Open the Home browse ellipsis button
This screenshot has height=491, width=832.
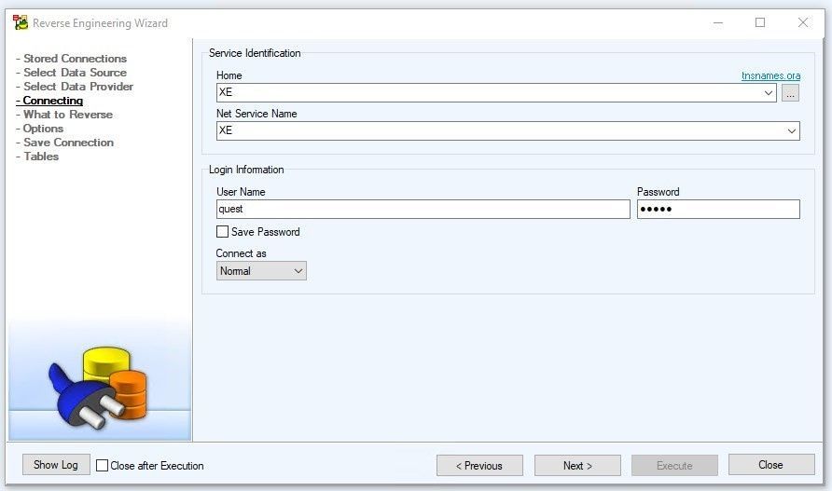click(x=790, y=93)
